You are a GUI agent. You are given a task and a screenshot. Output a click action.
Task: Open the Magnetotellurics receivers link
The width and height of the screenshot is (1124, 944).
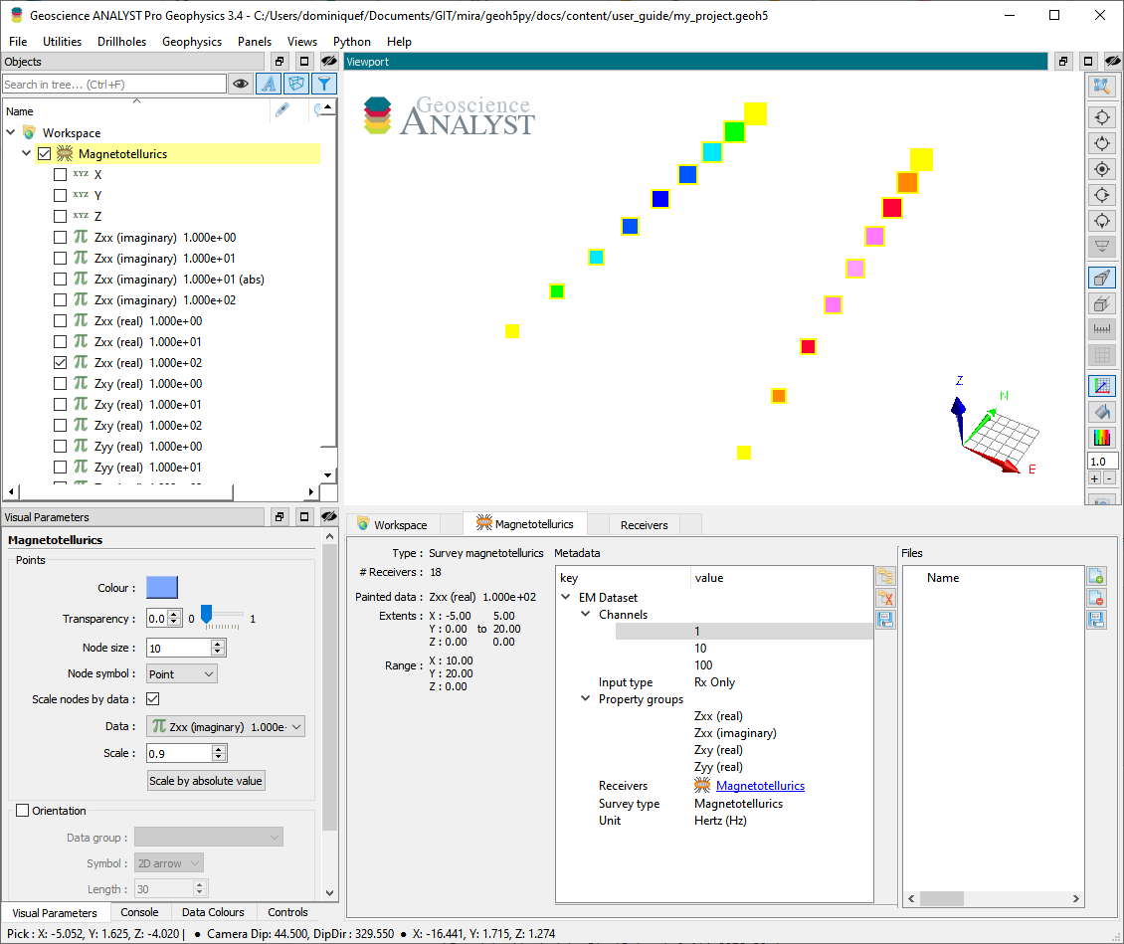[x=760, y=786]
